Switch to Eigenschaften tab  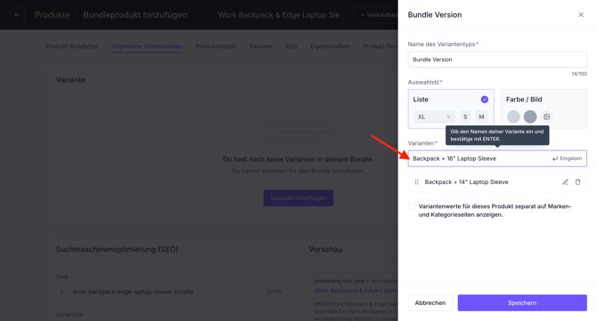pos(330,46)
